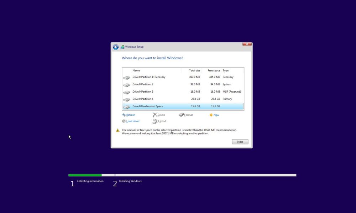The width and height of the screenshot is (356, 213).
Task: Click the Next button
Action: click(x=240, y=141)
